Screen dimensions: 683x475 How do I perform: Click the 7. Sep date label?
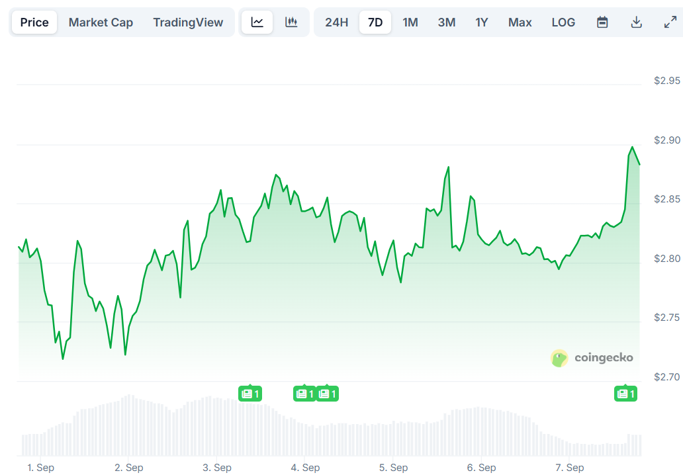570,468
